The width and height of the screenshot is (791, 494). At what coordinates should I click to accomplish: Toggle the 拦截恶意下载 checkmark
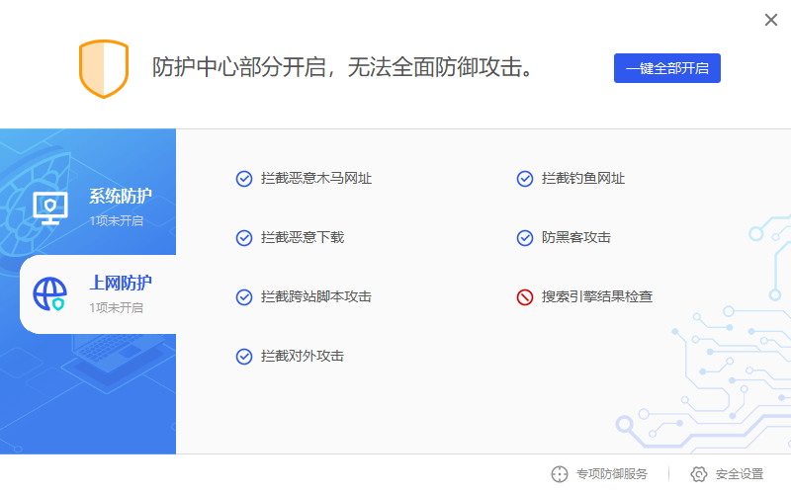click(x=244, y=238)
